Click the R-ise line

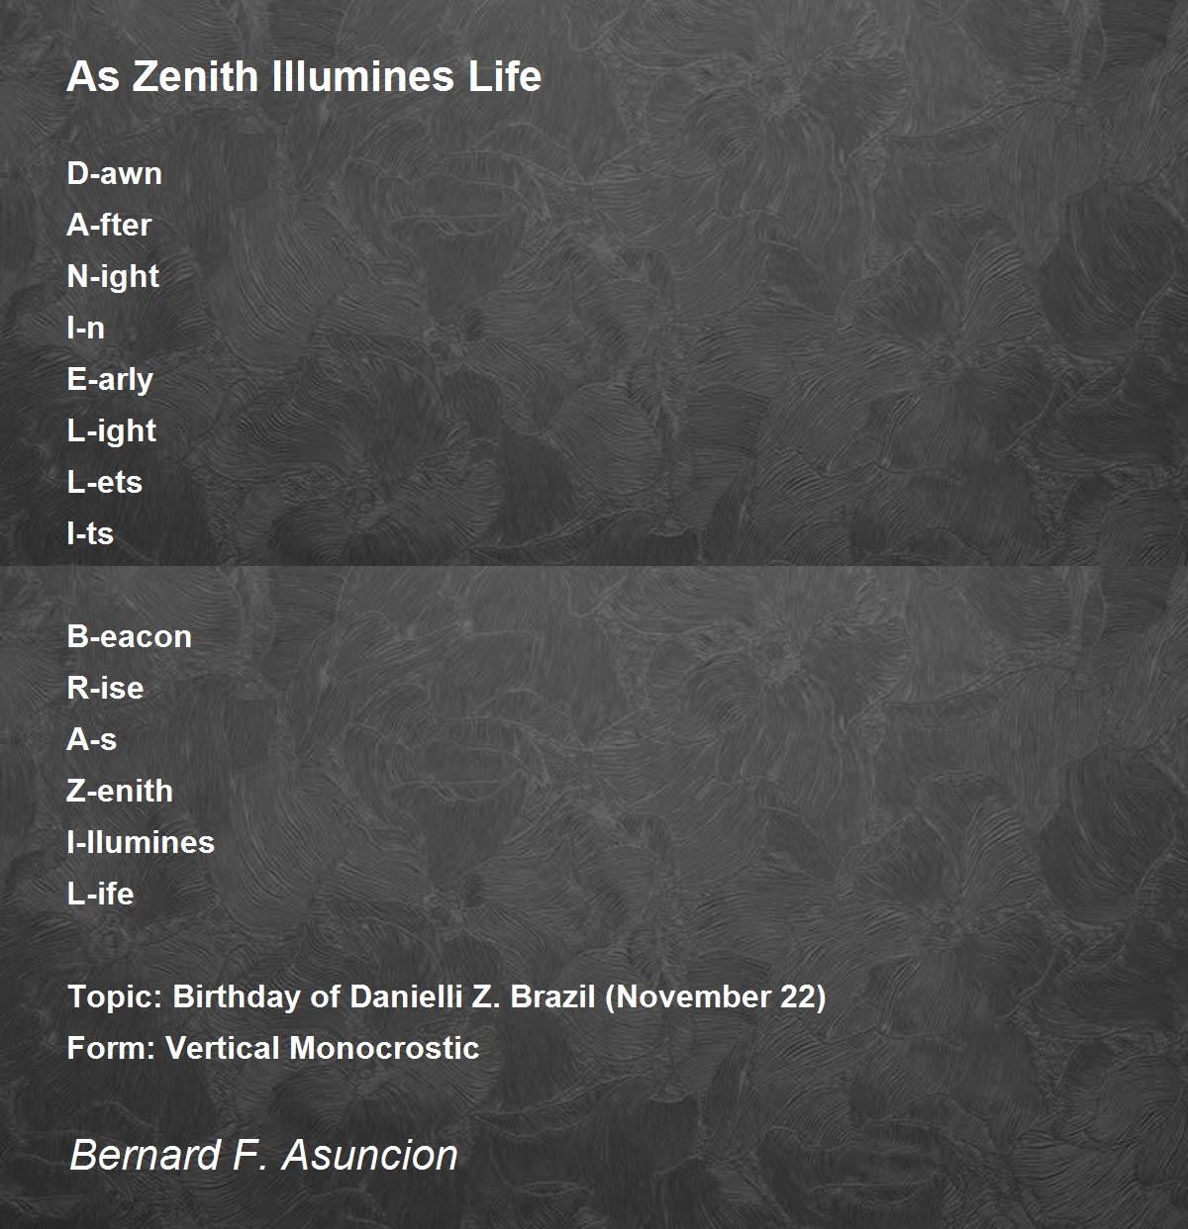click(x=105, y=688)
